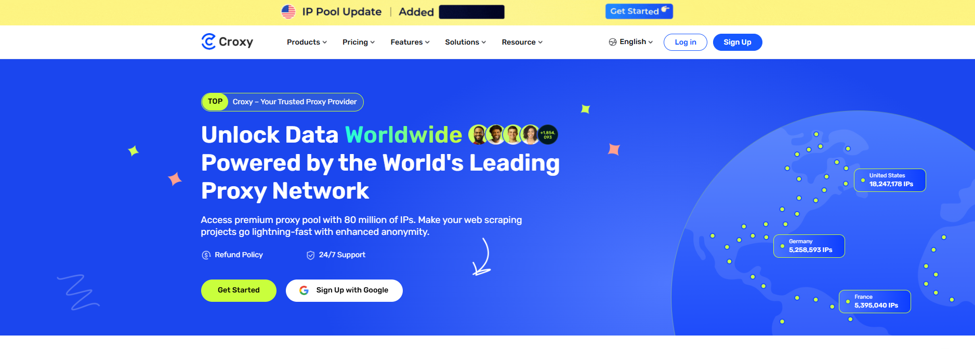Image resolution: width=975 pixels, height=349 pixels.
Task: Open the Resource menu
Action: tap(522, 42)
